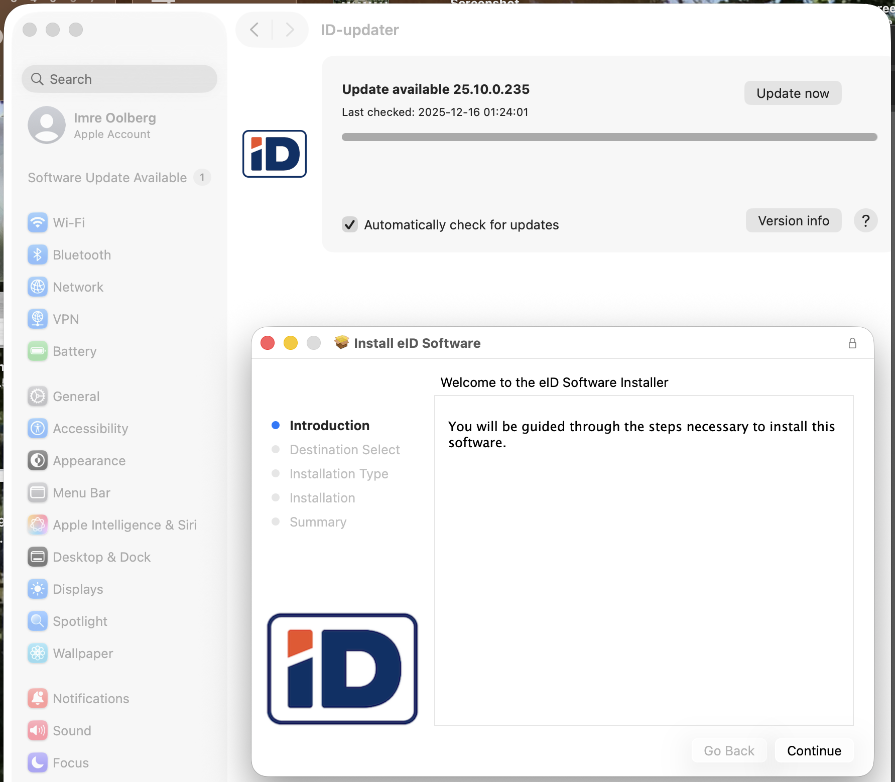Image resolution: width=895 pixels, height=782 pixels.
Task: Open Bluetooth settings icon
Action: pos(38,255)
